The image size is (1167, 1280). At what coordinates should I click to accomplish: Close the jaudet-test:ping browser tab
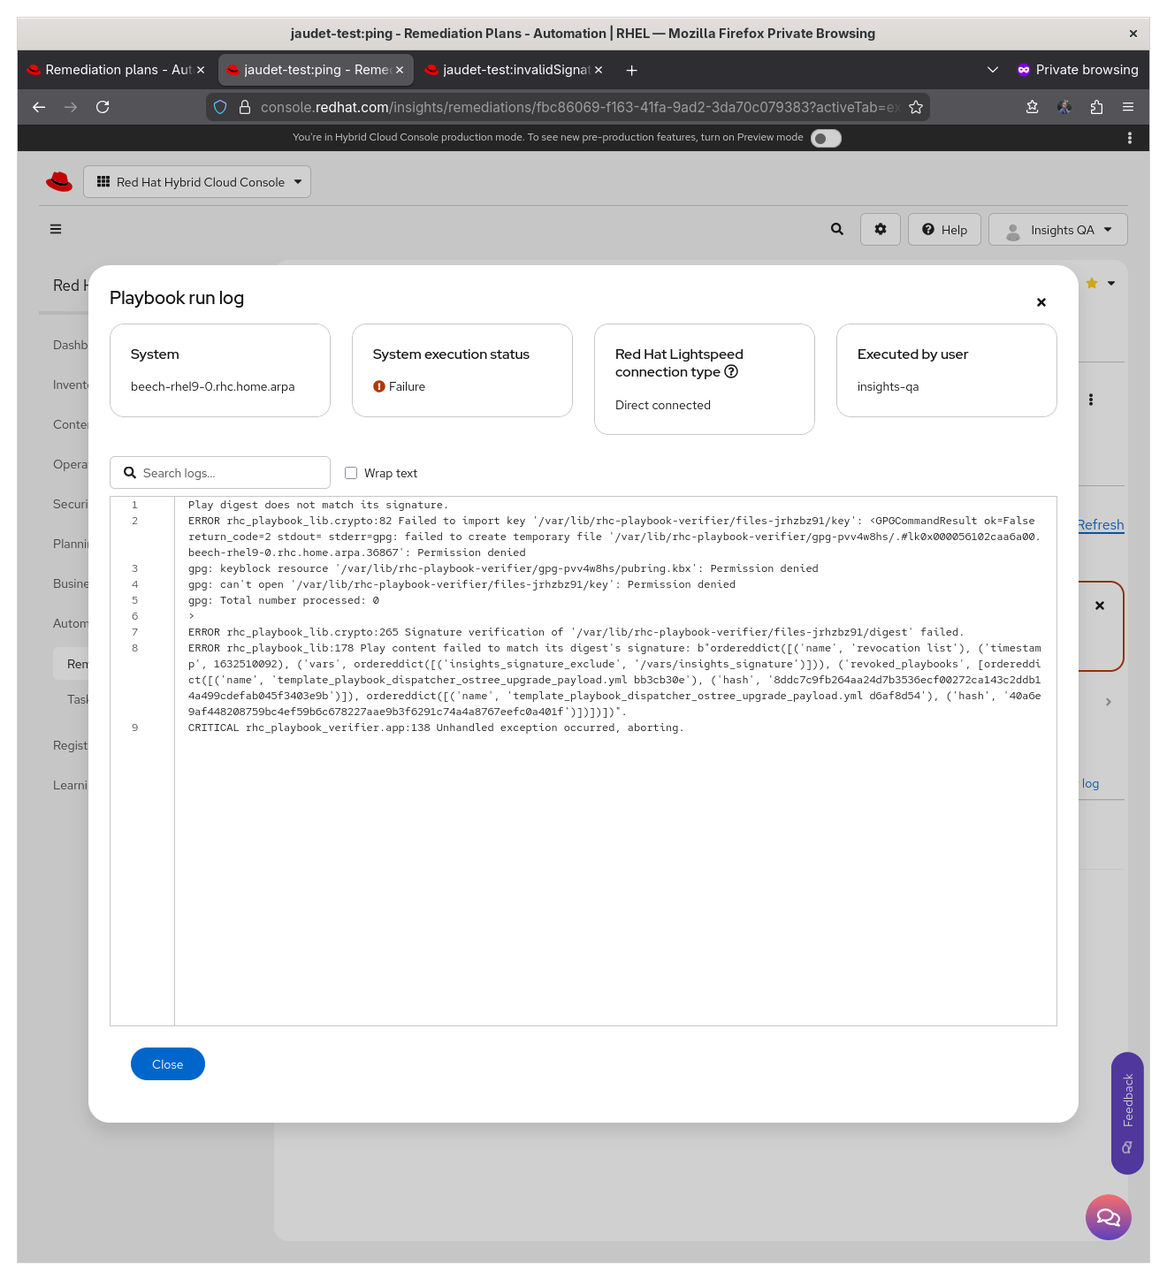pos(400,70)
